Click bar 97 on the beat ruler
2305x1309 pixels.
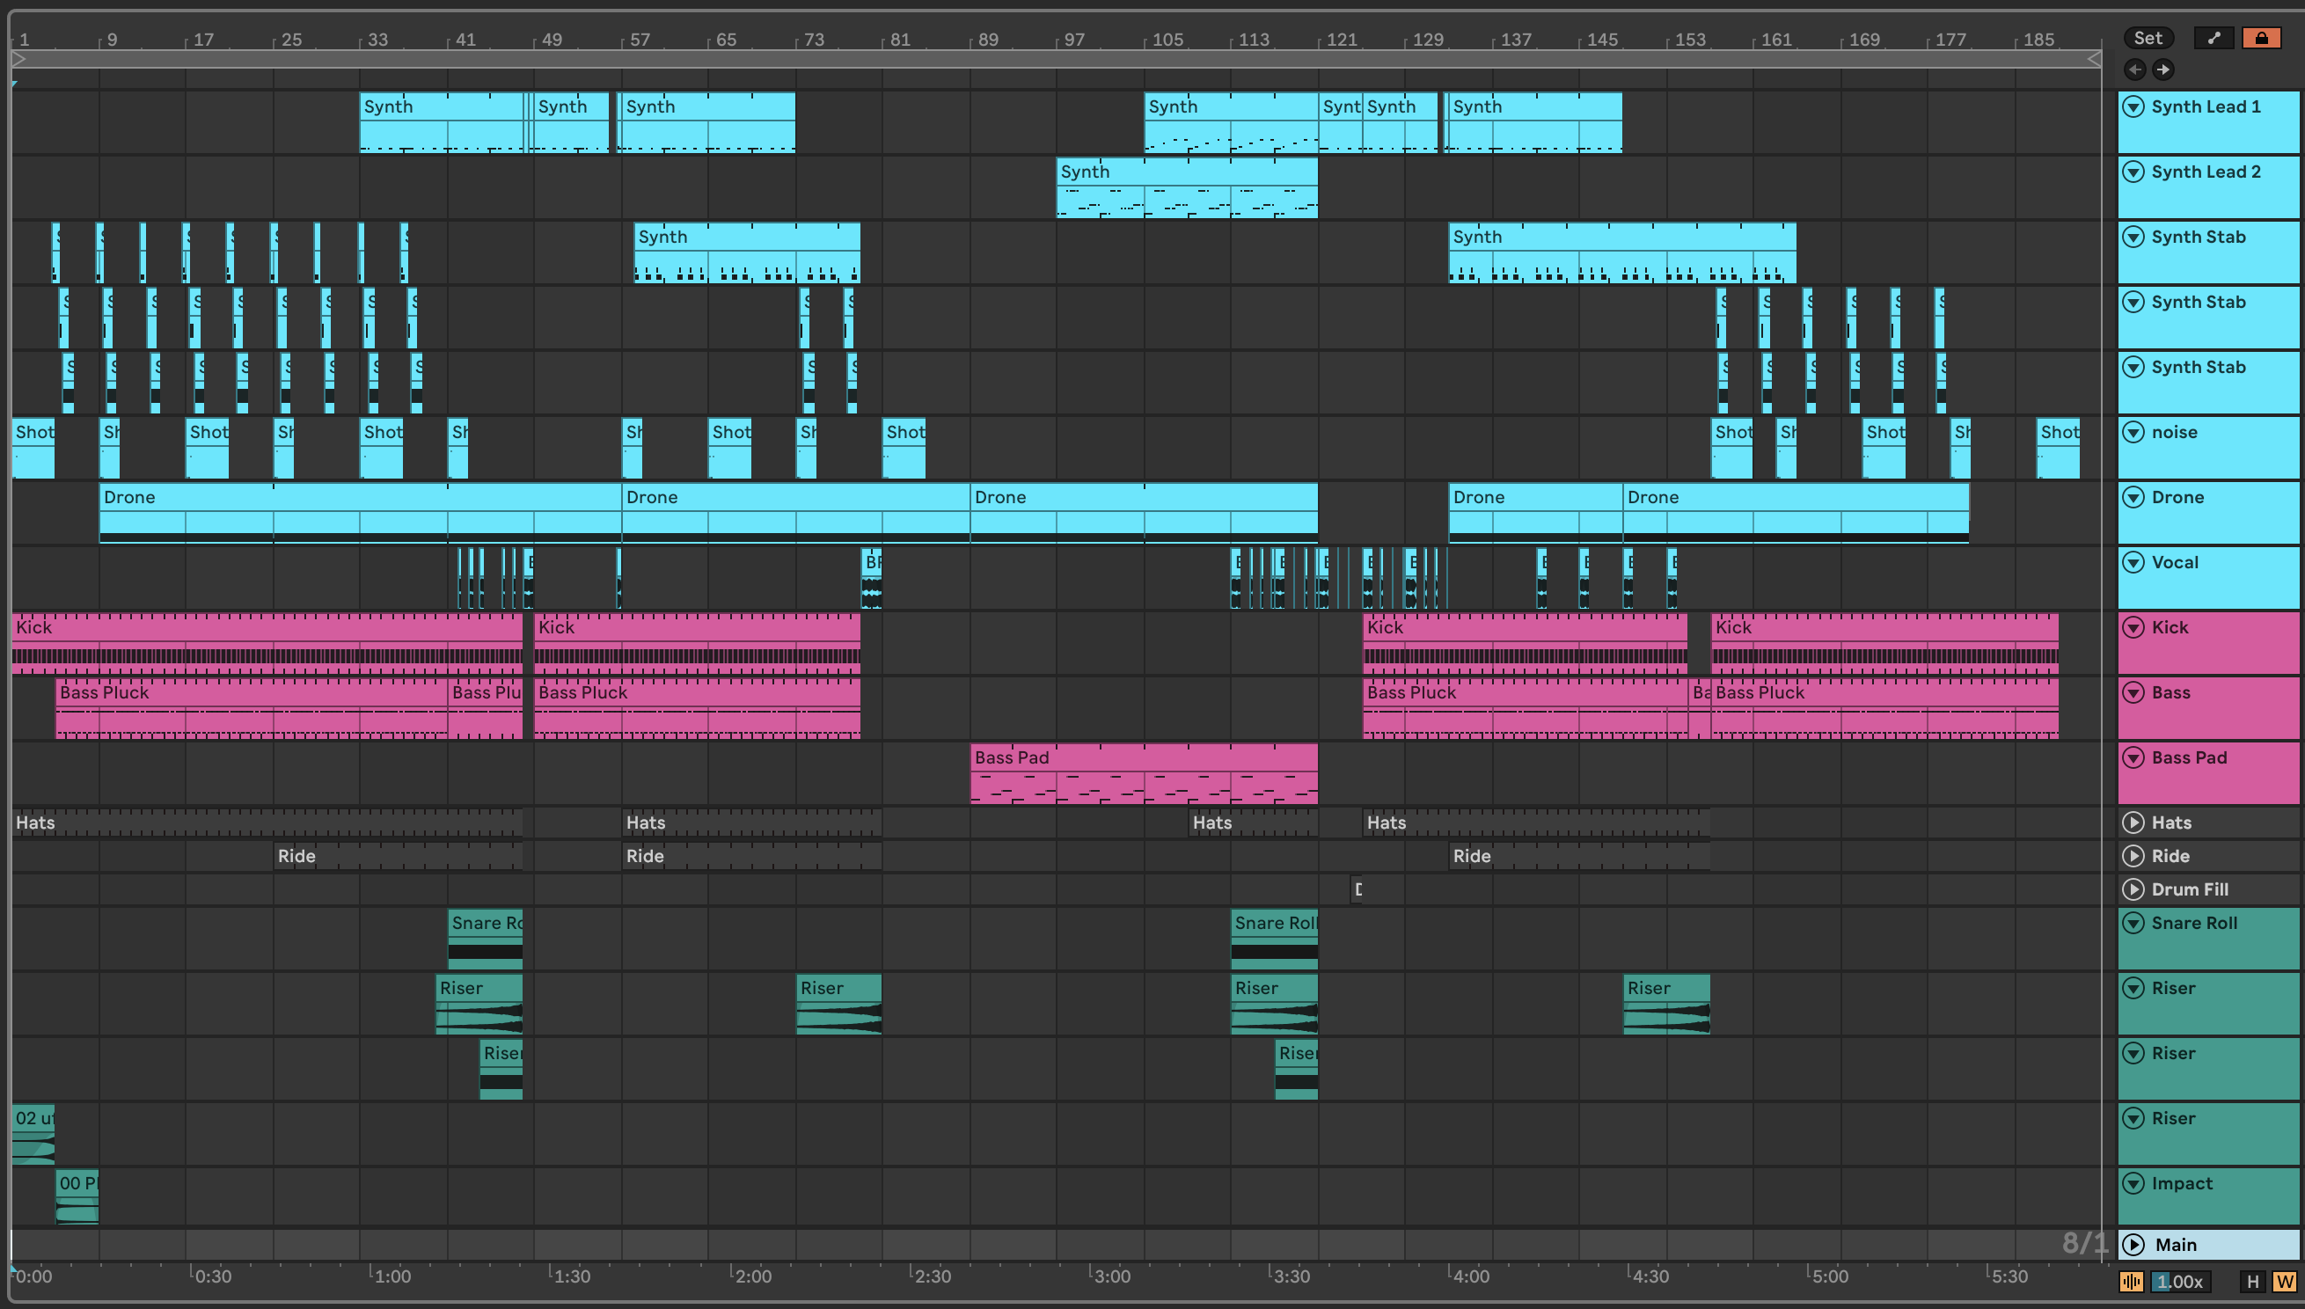point(1074,40)
